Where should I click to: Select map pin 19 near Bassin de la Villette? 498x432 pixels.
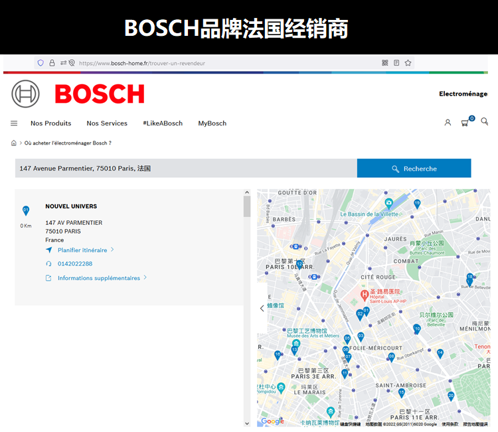417,204
